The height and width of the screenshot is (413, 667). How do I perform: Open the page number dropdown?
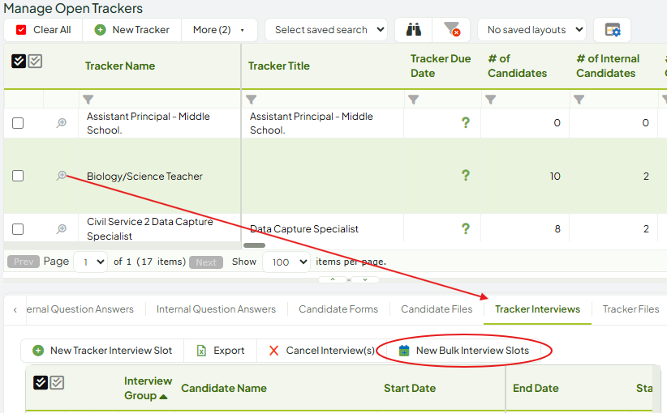click(x=91, y=262)
